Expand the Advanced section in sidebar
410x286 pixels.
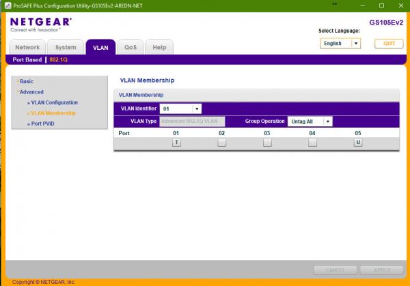coord(31,92)
